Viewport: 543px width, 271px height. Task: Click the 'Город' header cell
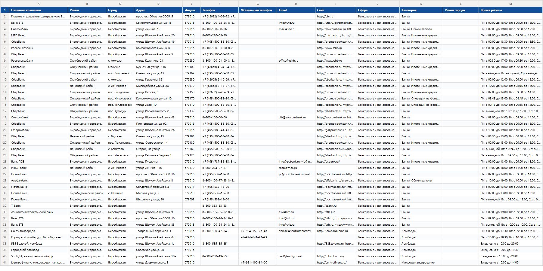click(120, 10)
